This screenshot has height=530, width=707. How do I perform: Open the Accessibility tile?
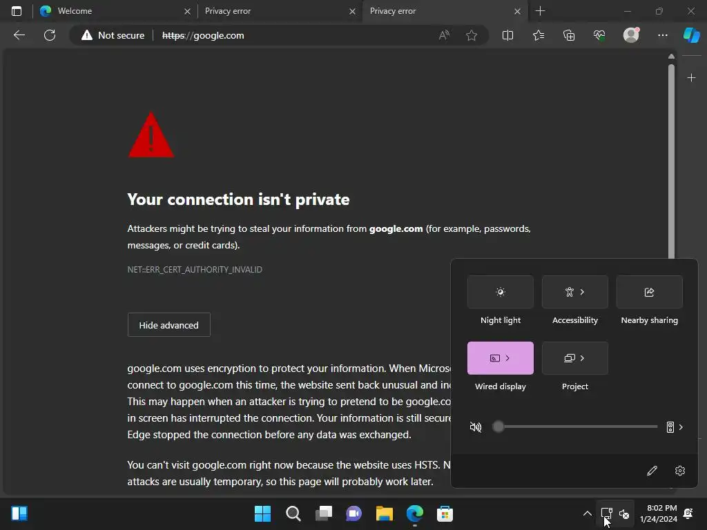[575, 292]
